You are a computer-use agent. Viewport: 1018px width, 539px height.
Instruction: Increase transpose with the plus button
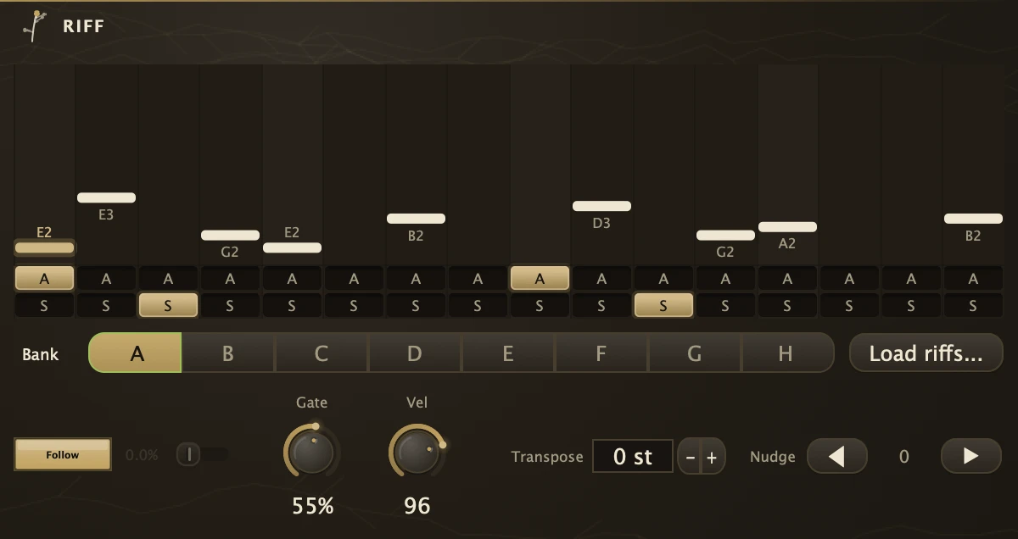[712, 458]
